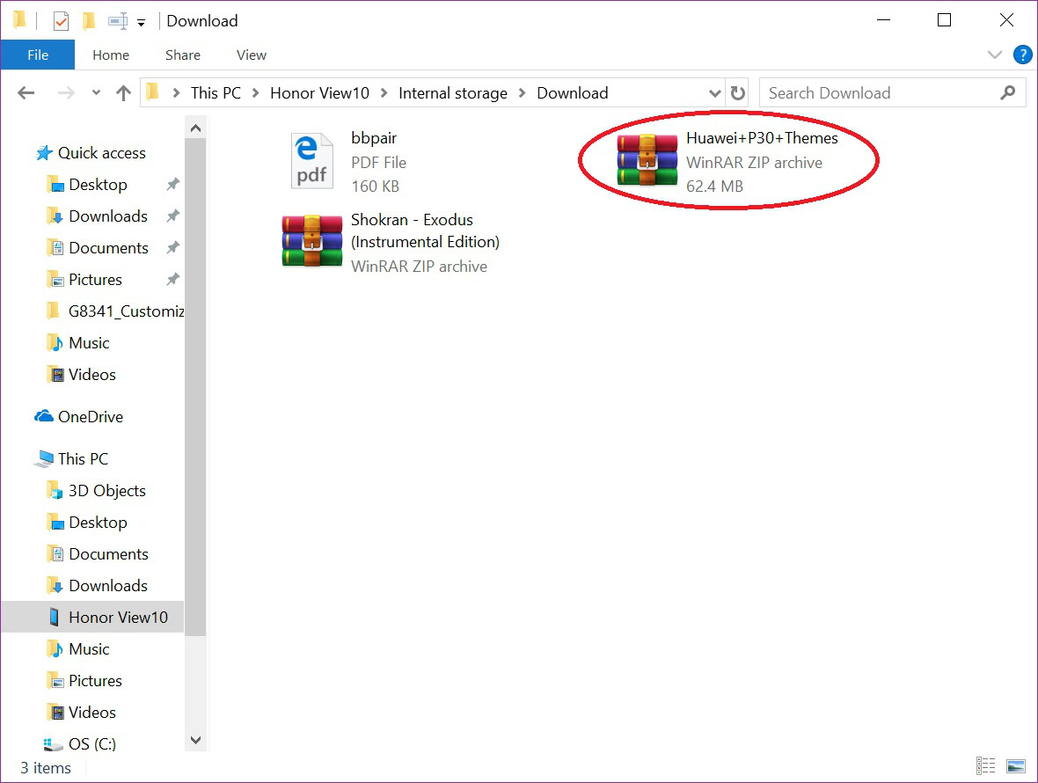Open the bbpair PDF file icon

click(x=311, y=161)
